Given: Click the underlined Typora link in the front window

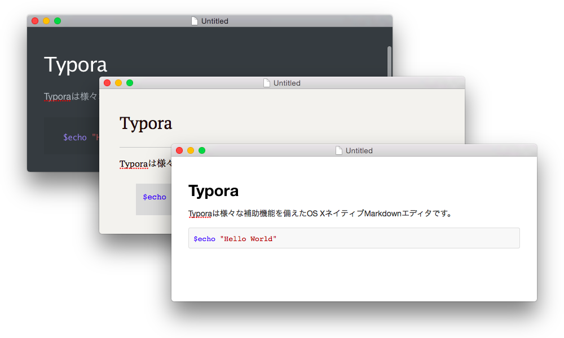Looking at the screenshot, I should 200,214.
